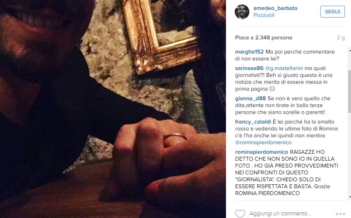Open marghe152 commenter profile
Screen dimensions: 351x218
click(x=249, y=52)
